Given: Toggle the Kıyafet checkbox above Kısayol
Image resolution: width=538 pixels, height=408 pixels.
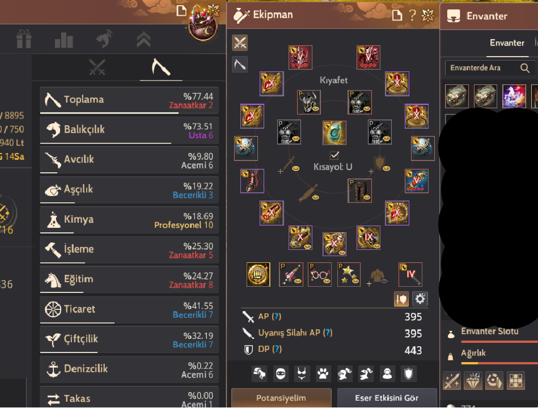Looking at the screenshot, I should [x=334, y=155].
